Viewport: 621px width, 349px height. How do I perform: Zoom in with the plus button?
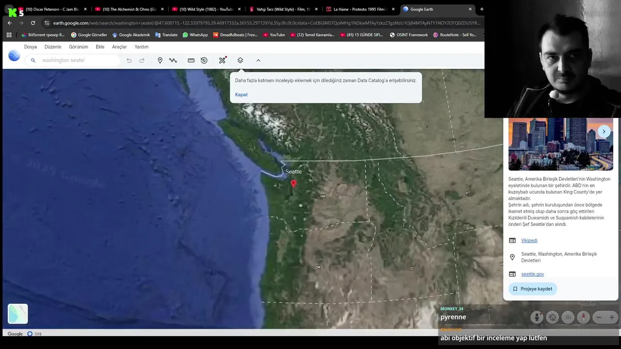tap(612, 317)
